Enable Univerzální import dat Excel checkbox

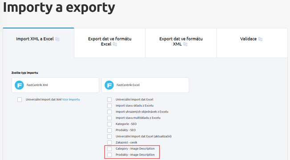click(110, 100)
